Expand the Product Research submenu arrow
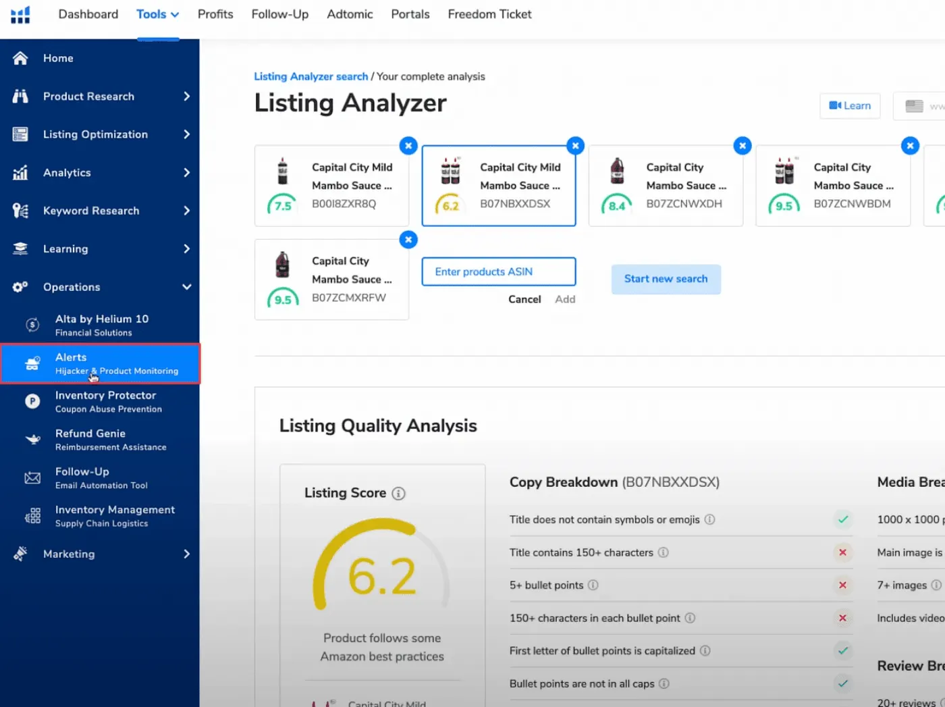The height and width of the screenshot is (707, 945). point(187,97)
